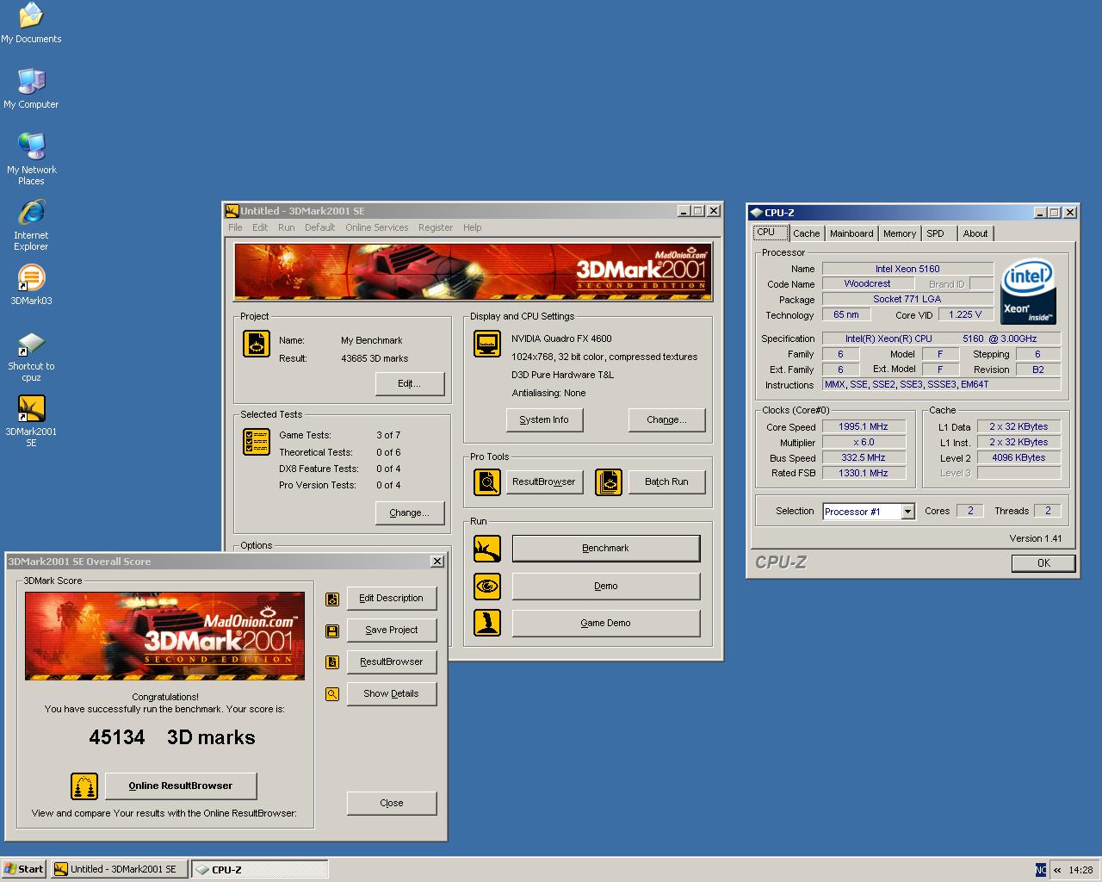
Task: Click the 3DMark2001 banner in main window
Action: tap(473, 271)
